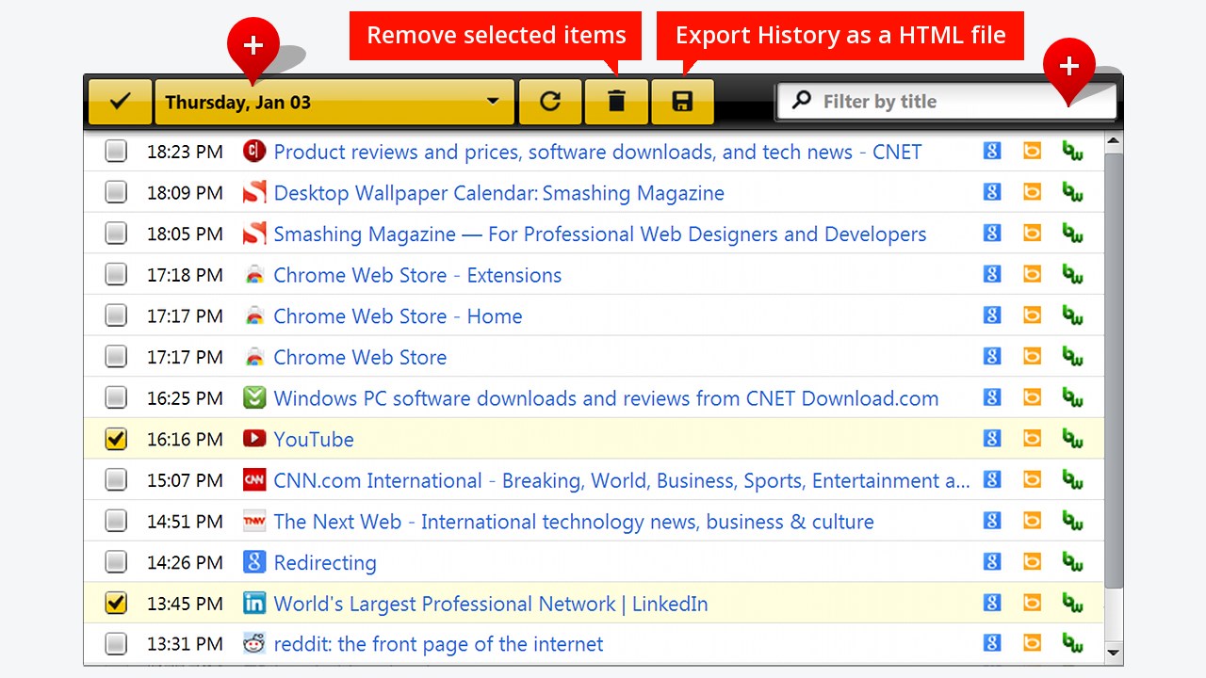Open the CNN.com International history link

(x=622, y=480)
